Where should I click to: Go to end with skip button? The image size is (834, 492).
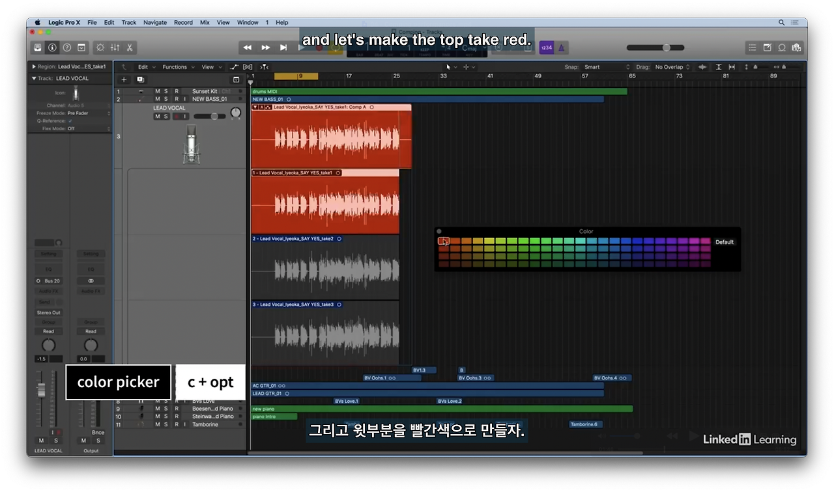pyautogui.click(x=283, y=48)
